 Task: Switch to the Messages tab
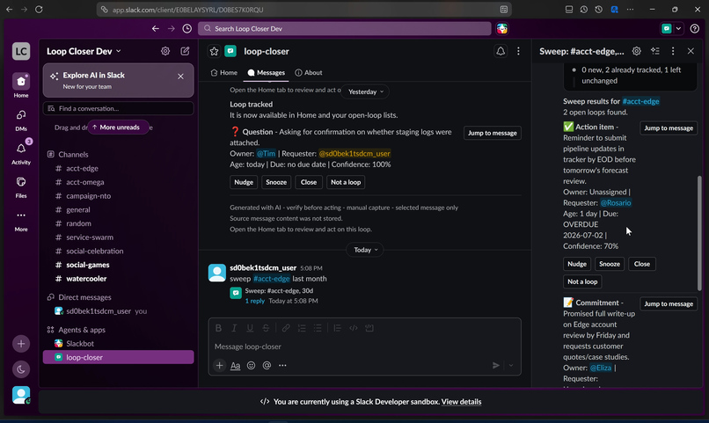click(266, 72)
